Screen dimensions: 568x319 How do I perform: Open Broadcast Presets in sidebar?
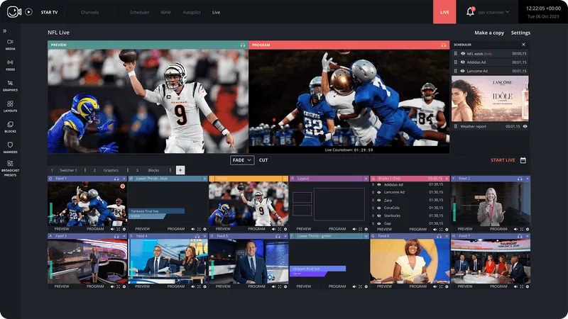10,169
